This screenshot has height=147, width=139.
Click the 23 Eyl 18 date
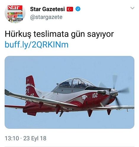[35, 138]
